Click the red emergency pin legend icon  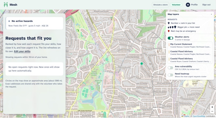[169, 31]
